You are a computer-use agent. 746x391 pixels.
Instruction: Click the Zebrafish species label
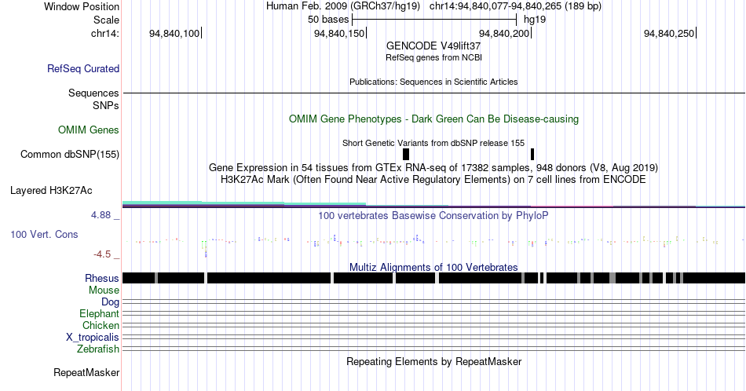pos(98,349)
